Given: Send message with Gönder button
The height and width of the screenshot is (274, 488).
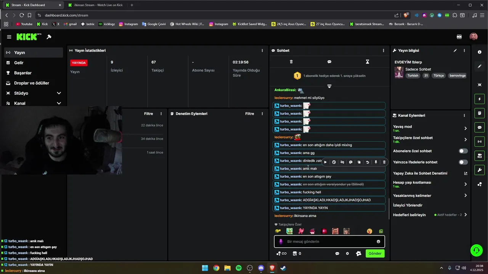Looking at the screenshot, I should point(375,253).
